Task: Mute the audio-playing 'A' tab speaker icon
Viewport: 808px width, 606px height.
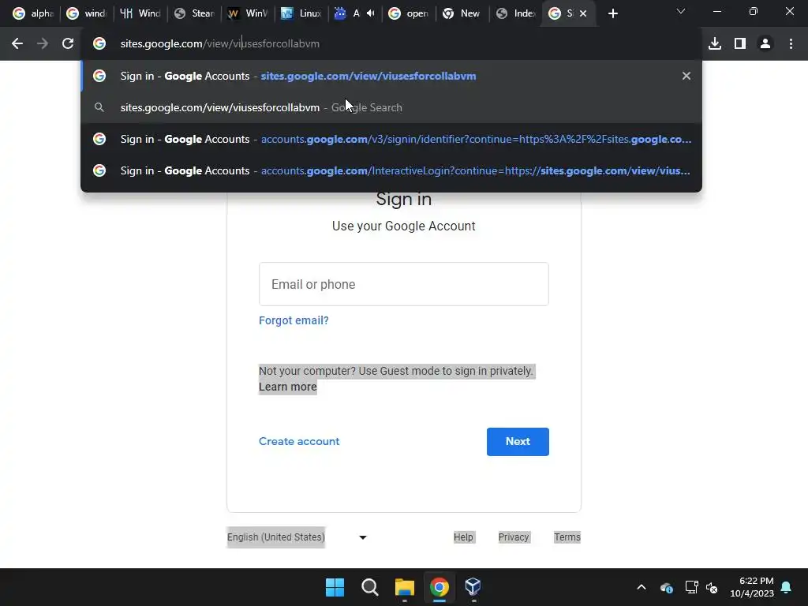Action: coord(371,13)
